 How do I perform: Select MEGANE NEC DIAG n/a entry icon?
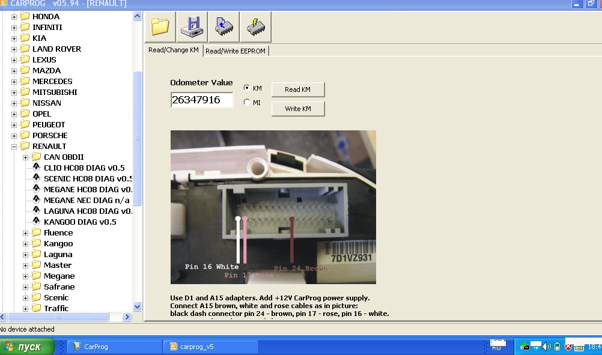tap(37, 199)
